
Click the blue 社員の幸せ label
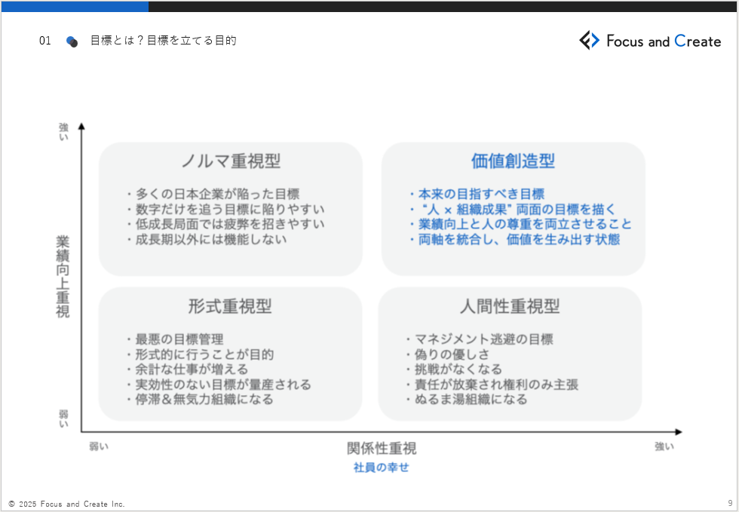[x=381, y=468]
